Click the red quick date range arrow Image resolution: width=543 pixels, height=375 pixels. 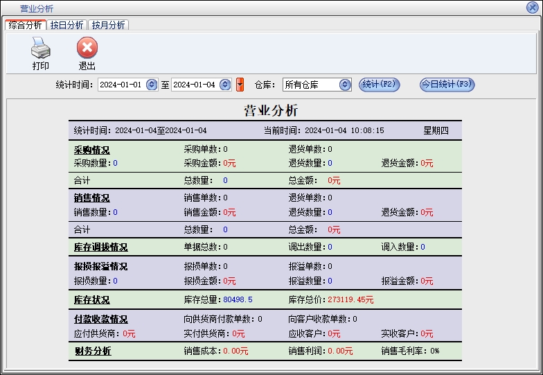[x=240, y=85]
